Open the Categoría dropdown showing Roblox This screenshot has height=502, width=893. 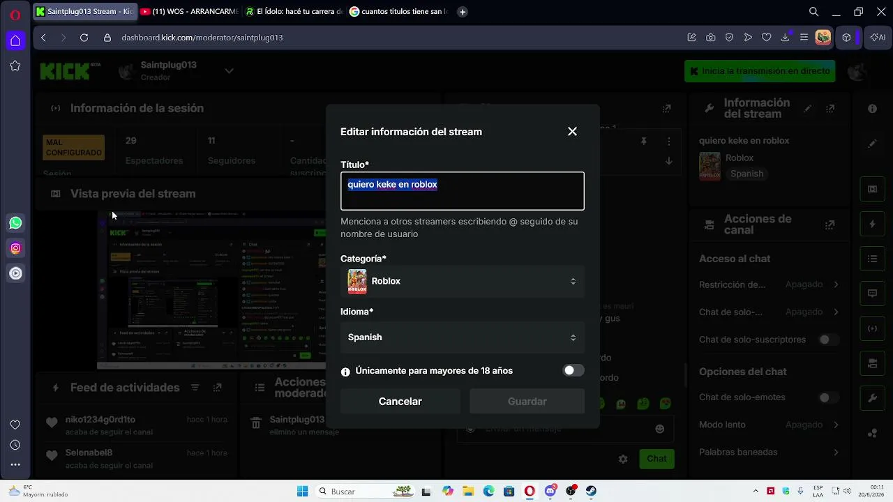pos(463,281)
